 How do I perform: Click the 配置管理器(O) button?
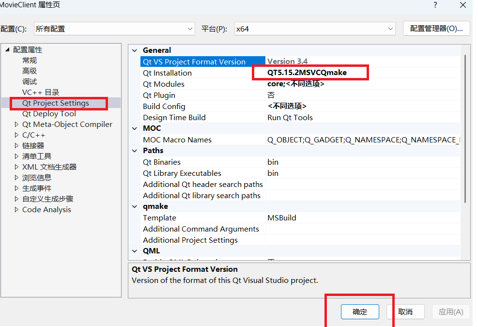pyautogui.click(x=436, y=28)
